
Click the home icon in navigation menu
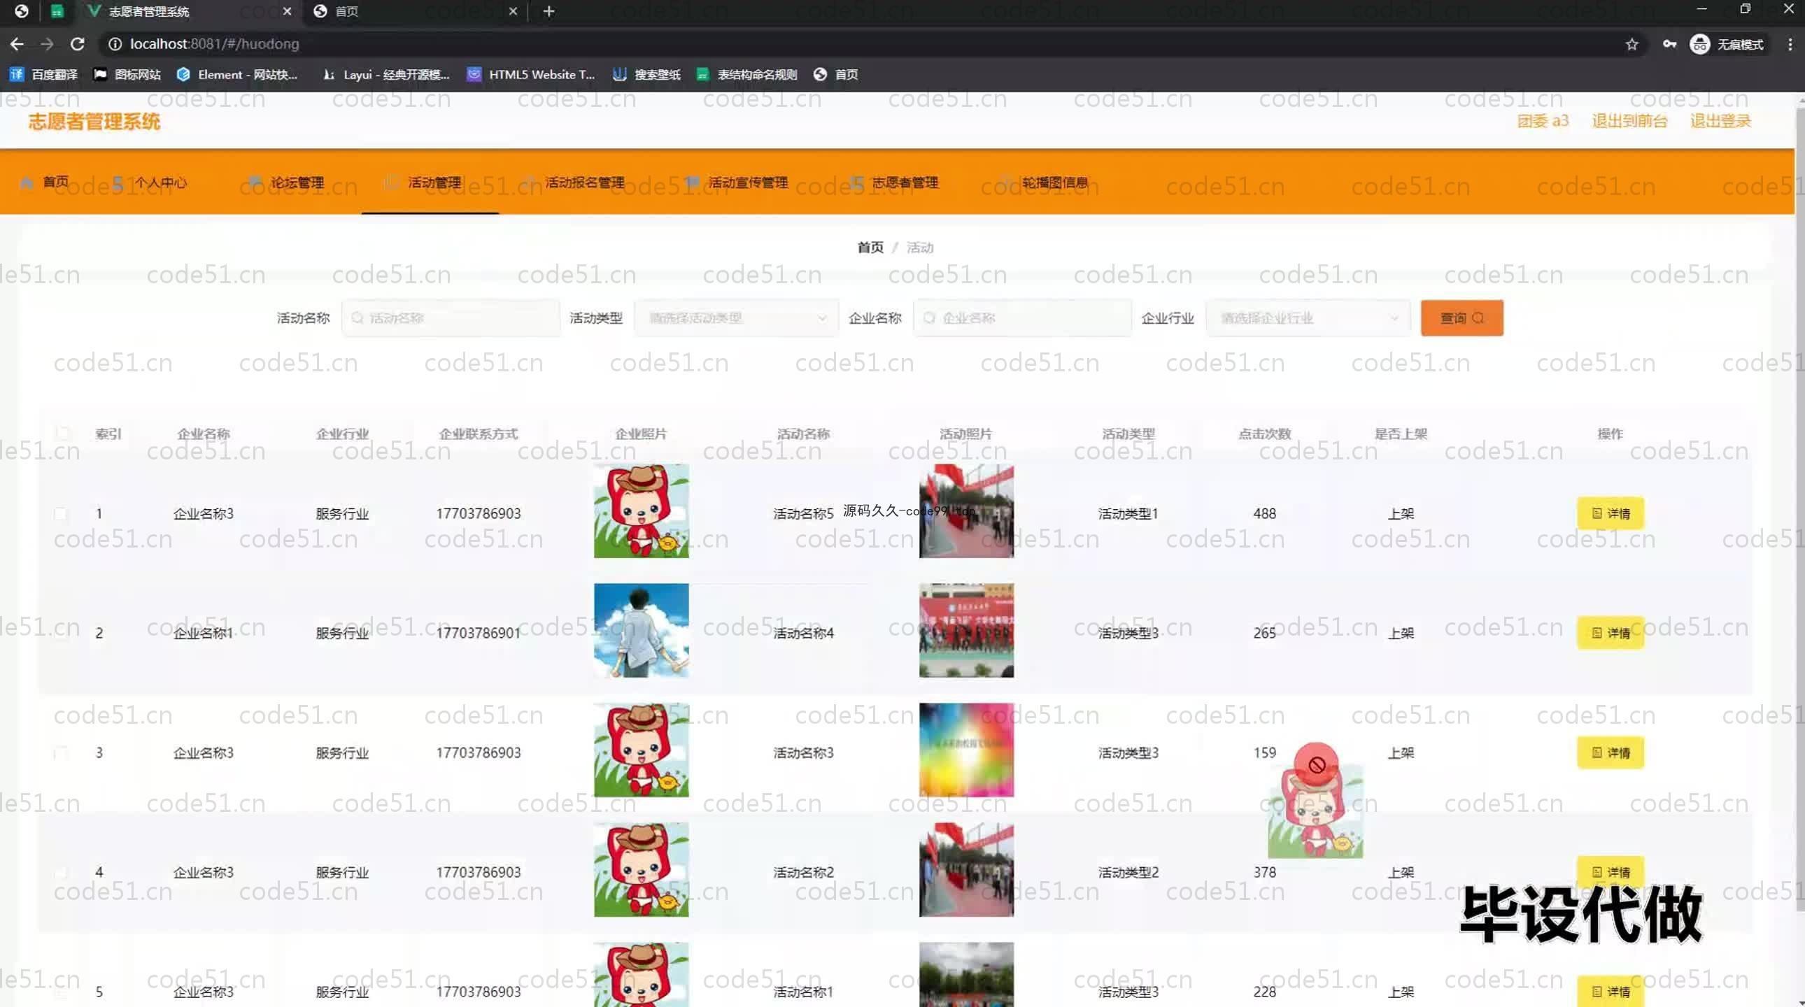27,183
